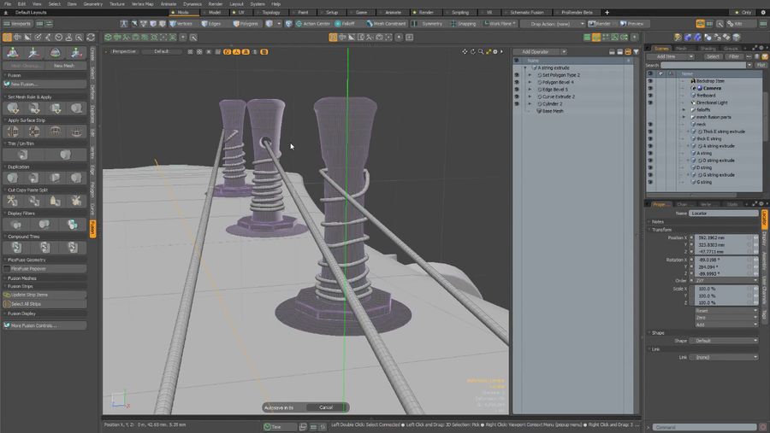Toggle visibility of Cylinder 2 operator
The width and height of the screenshot is (770, 433).
(516, 103)
